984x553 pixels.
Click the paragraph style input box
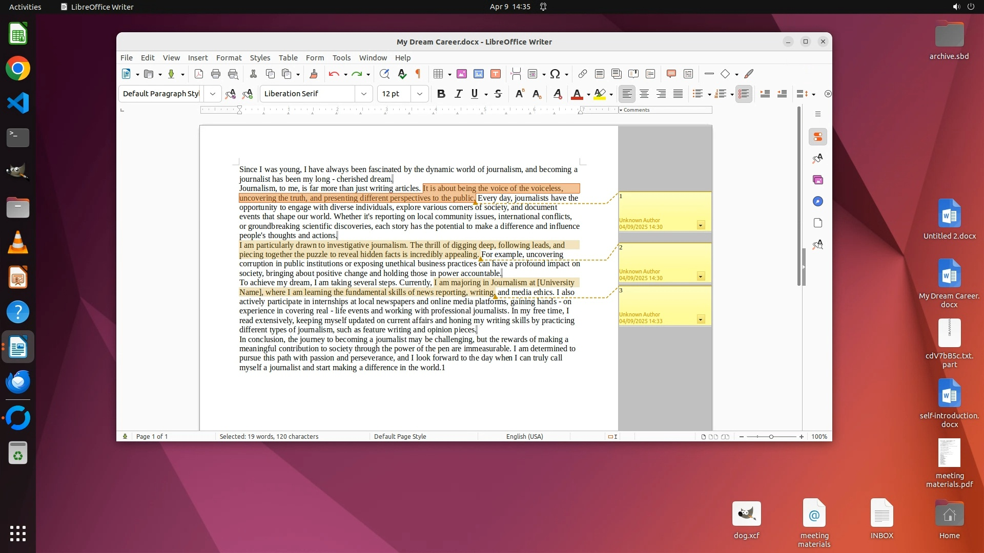[161, 94]
